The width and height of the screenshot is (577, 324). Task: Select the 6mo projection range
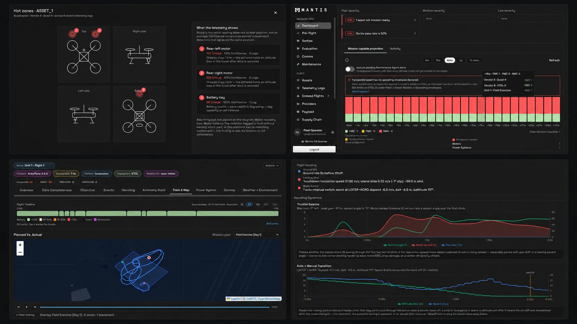pos(450,60)
